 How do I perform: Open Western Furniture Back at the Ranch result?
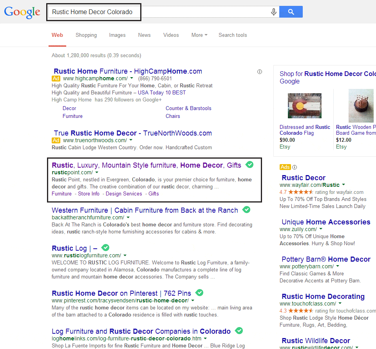(x=145, y=210)
